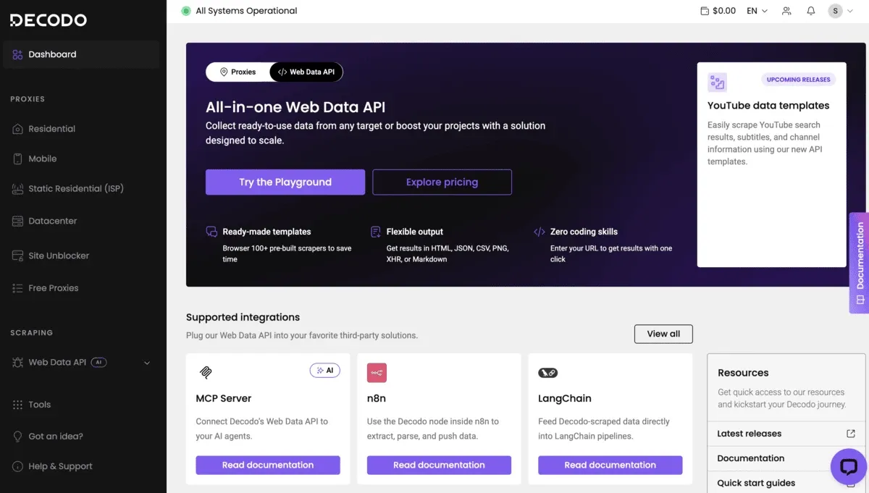This screenshot has height=493, width=869.
Task: Click the Free Proxies list icon
Action: click(x=18, y=288)
